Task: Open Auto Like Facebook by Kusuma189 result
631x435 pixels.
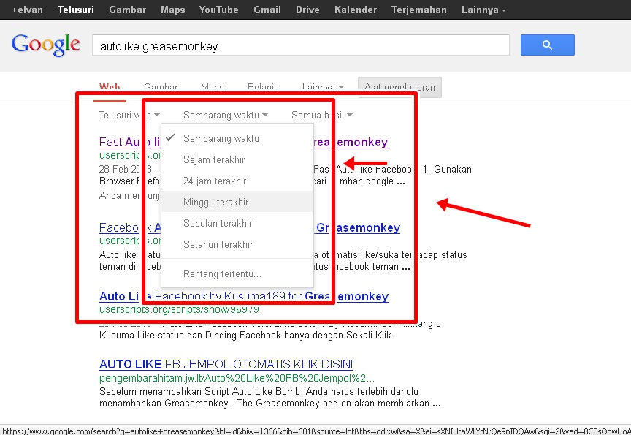Action: tap(243, 296)
